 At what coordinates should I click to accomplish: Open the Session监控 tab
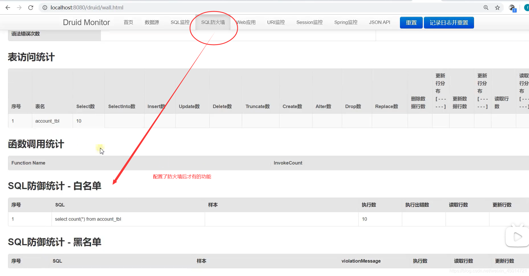point(310,22)
